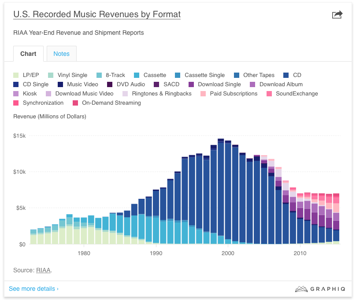This screenshot has height=300, width=356.
Task: Open the Notes tab
Action: [62, 54]
